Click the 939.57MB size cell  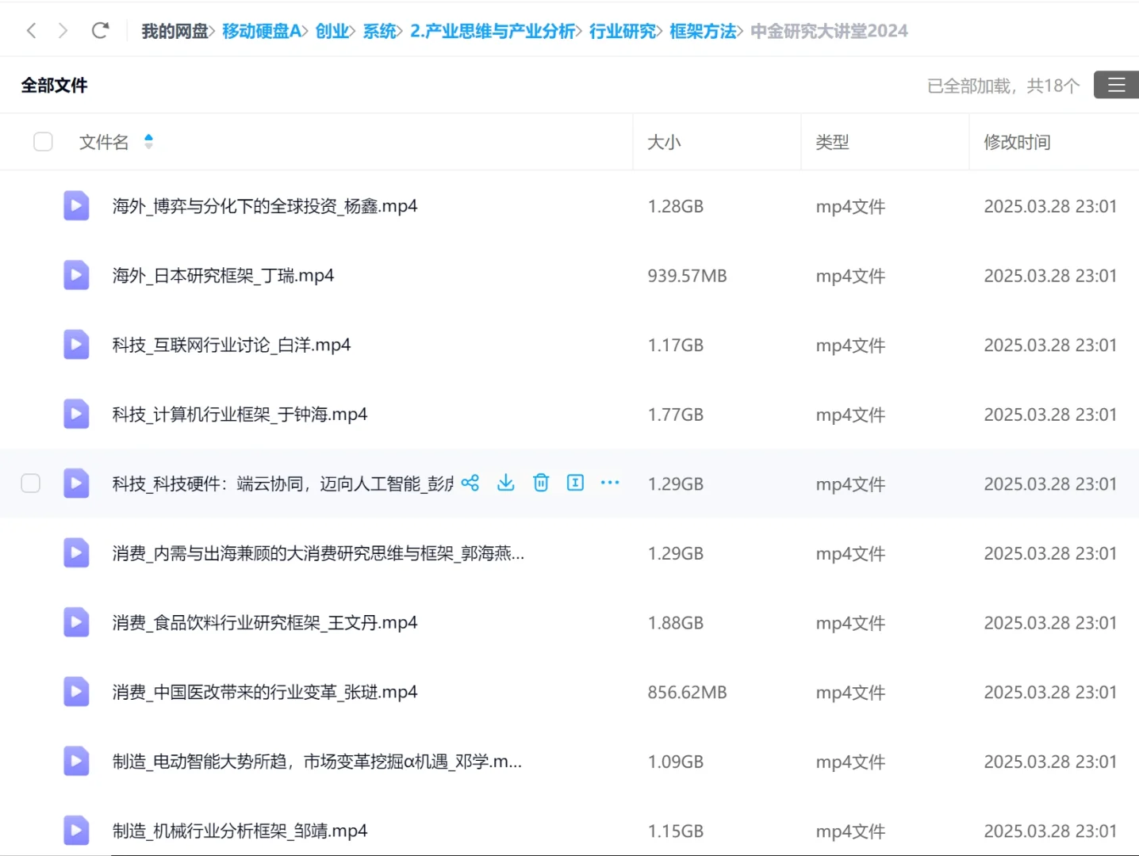tap(687, 276)
